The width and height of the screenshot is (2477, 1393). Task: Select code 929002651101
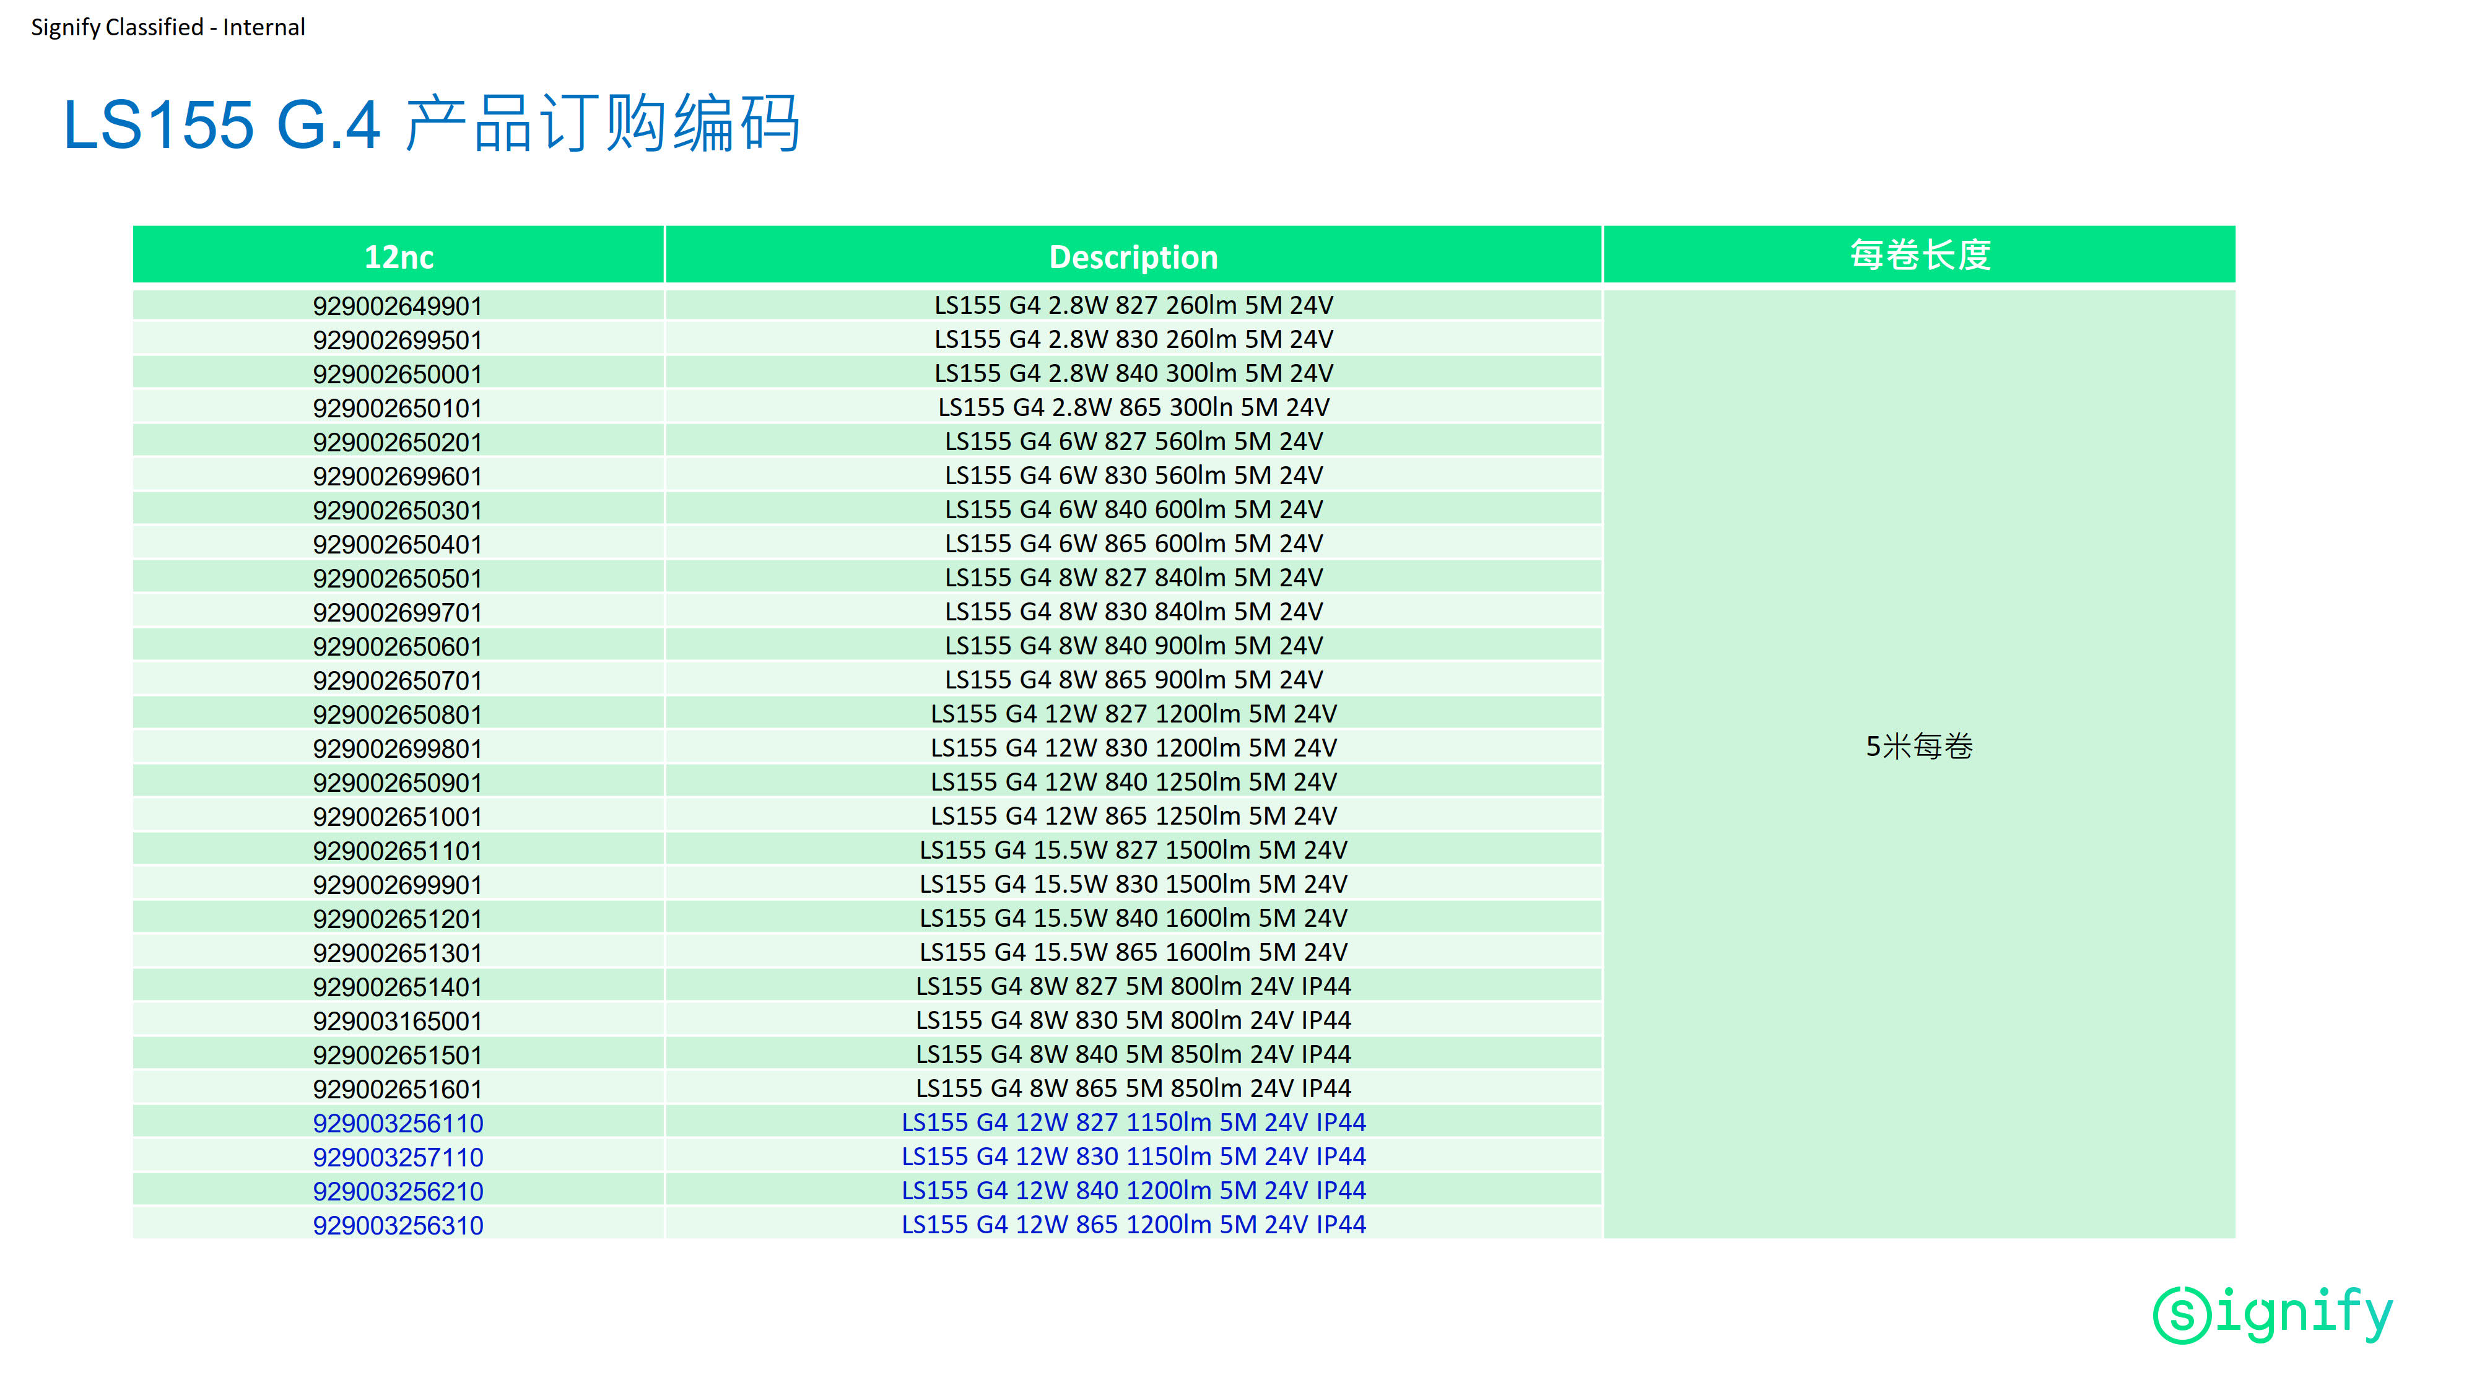397,852
